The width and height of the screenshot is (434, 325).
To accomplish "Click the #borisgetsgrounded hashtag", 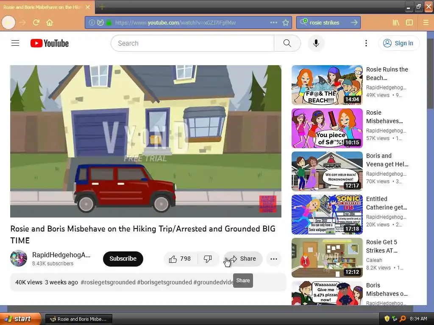I will tap(164, 282).
